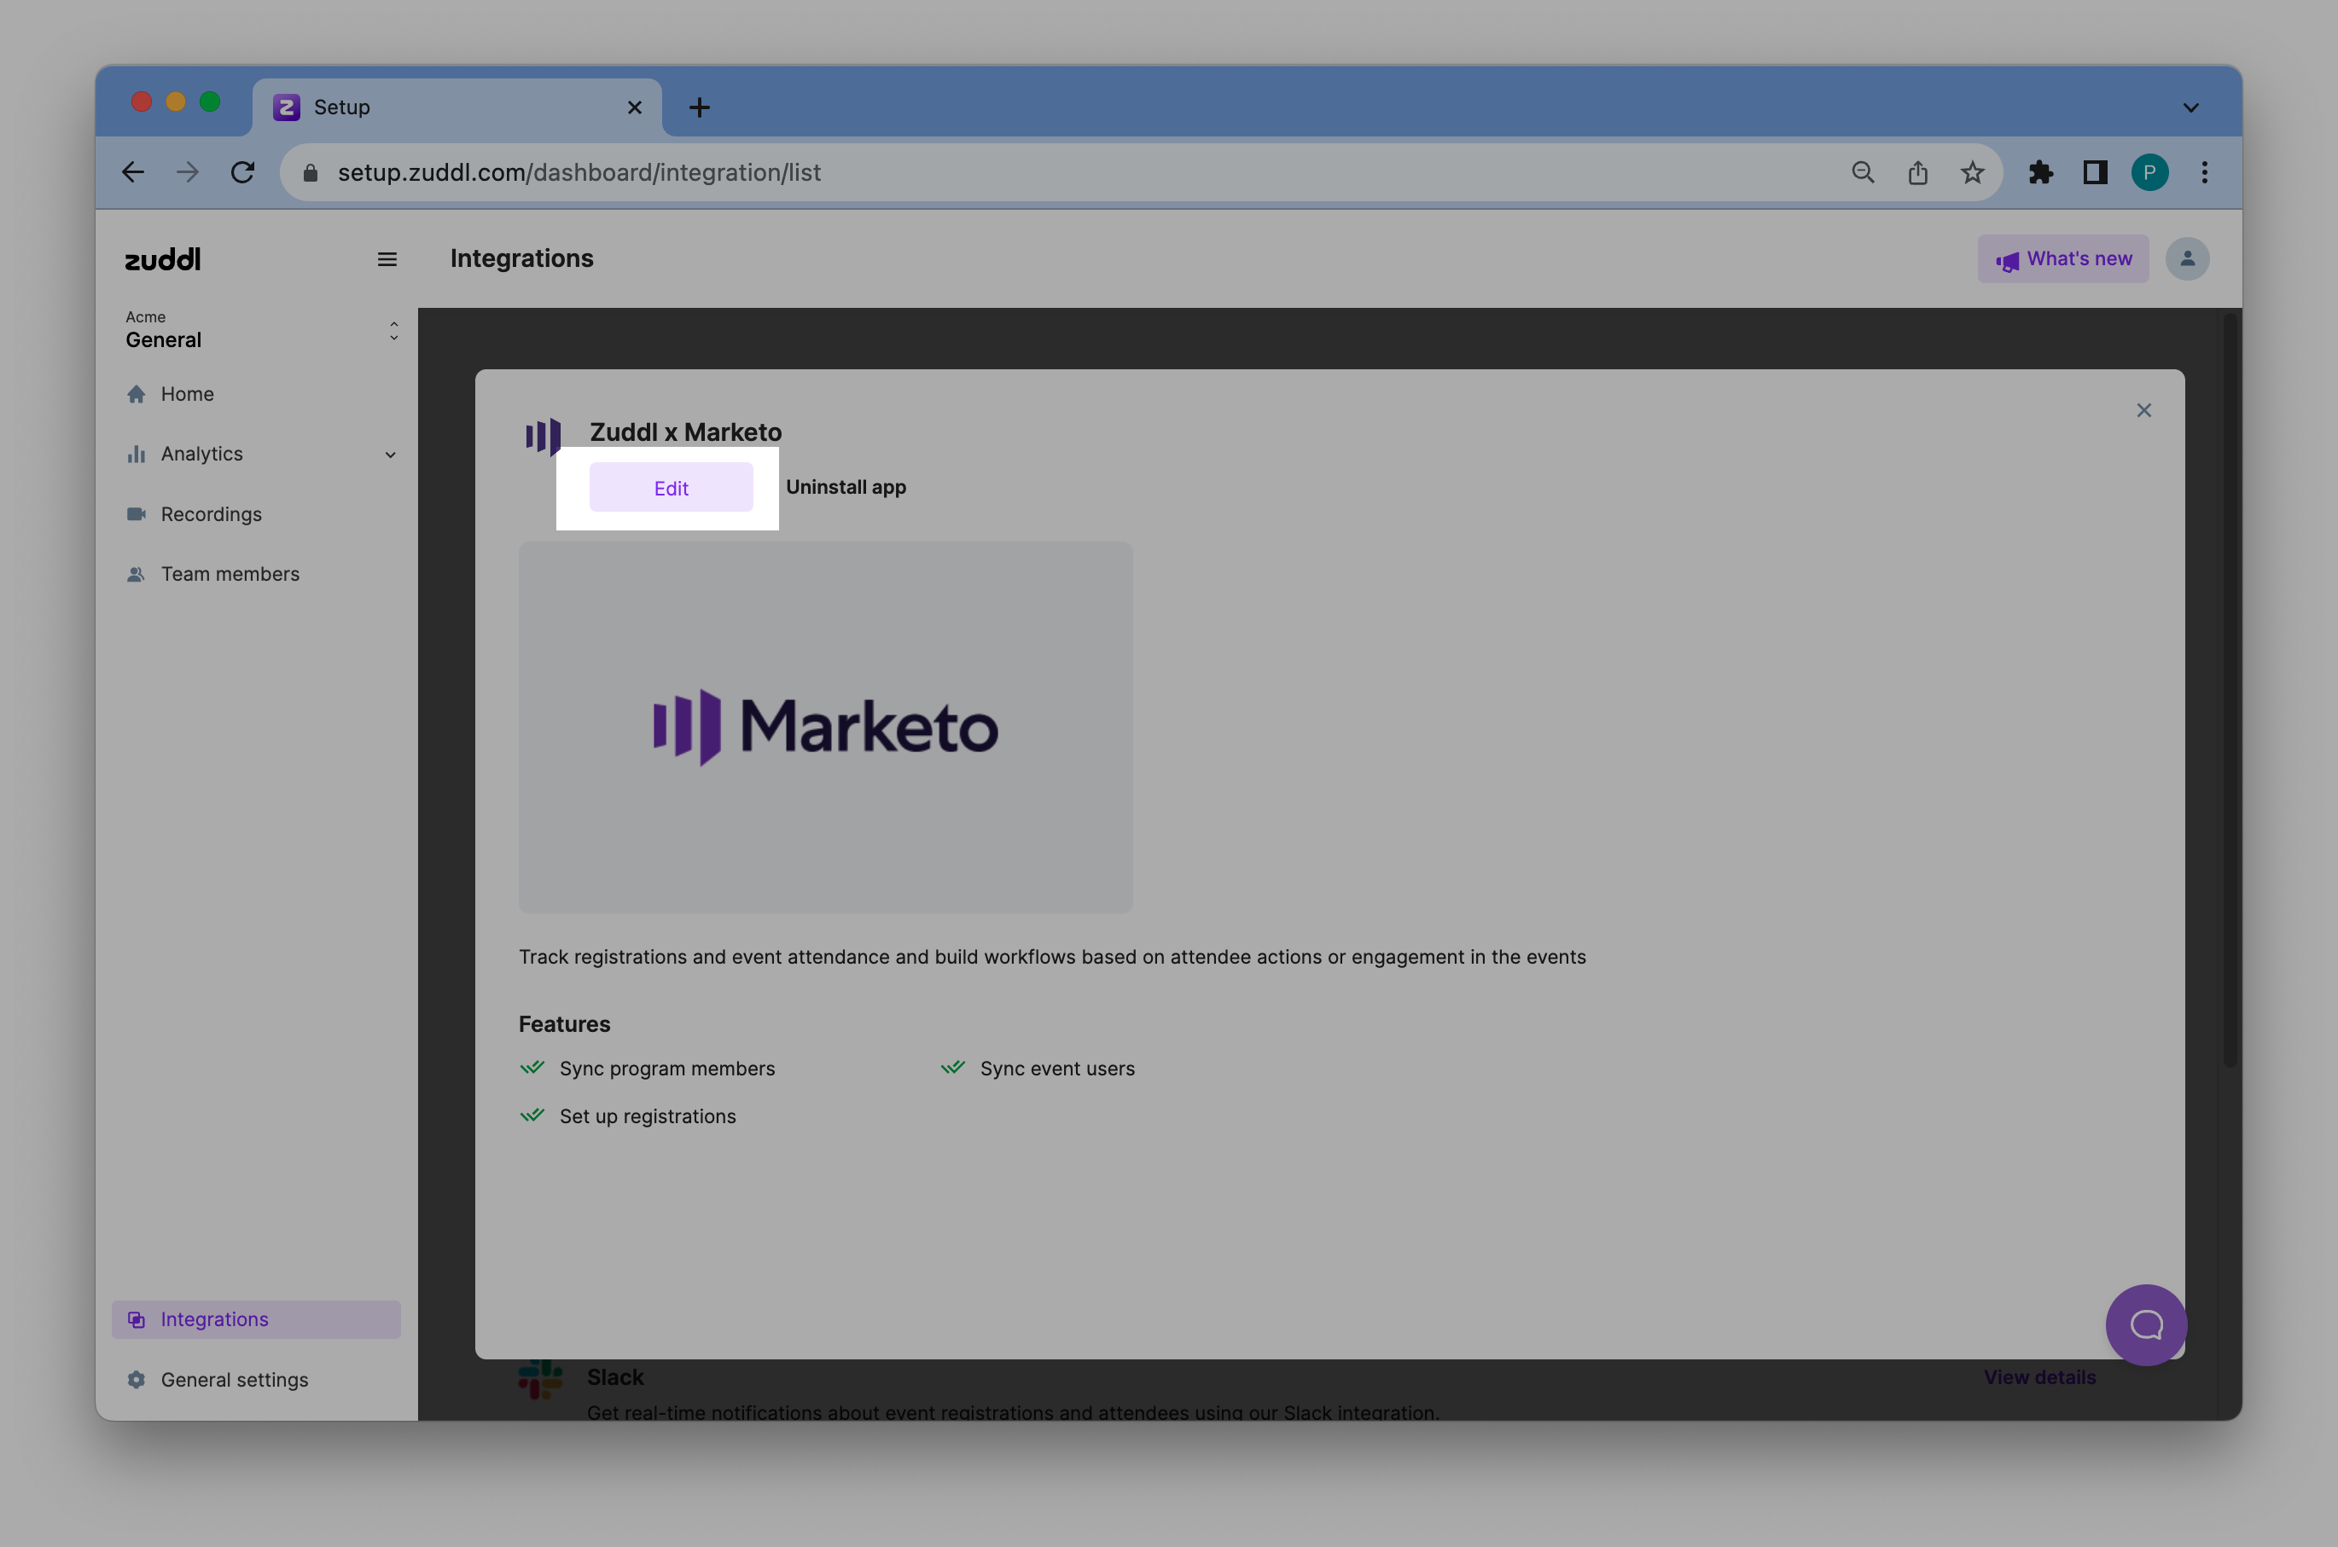Click the Marketo logo banner image

tap(825, 727)
